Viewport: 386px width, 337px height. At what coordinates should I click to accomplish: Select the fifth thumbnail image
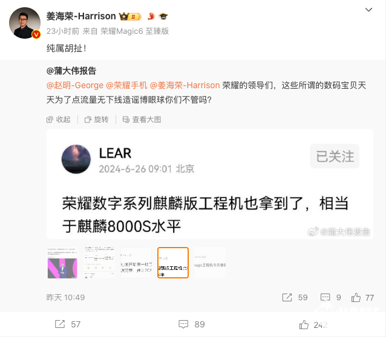210,263
